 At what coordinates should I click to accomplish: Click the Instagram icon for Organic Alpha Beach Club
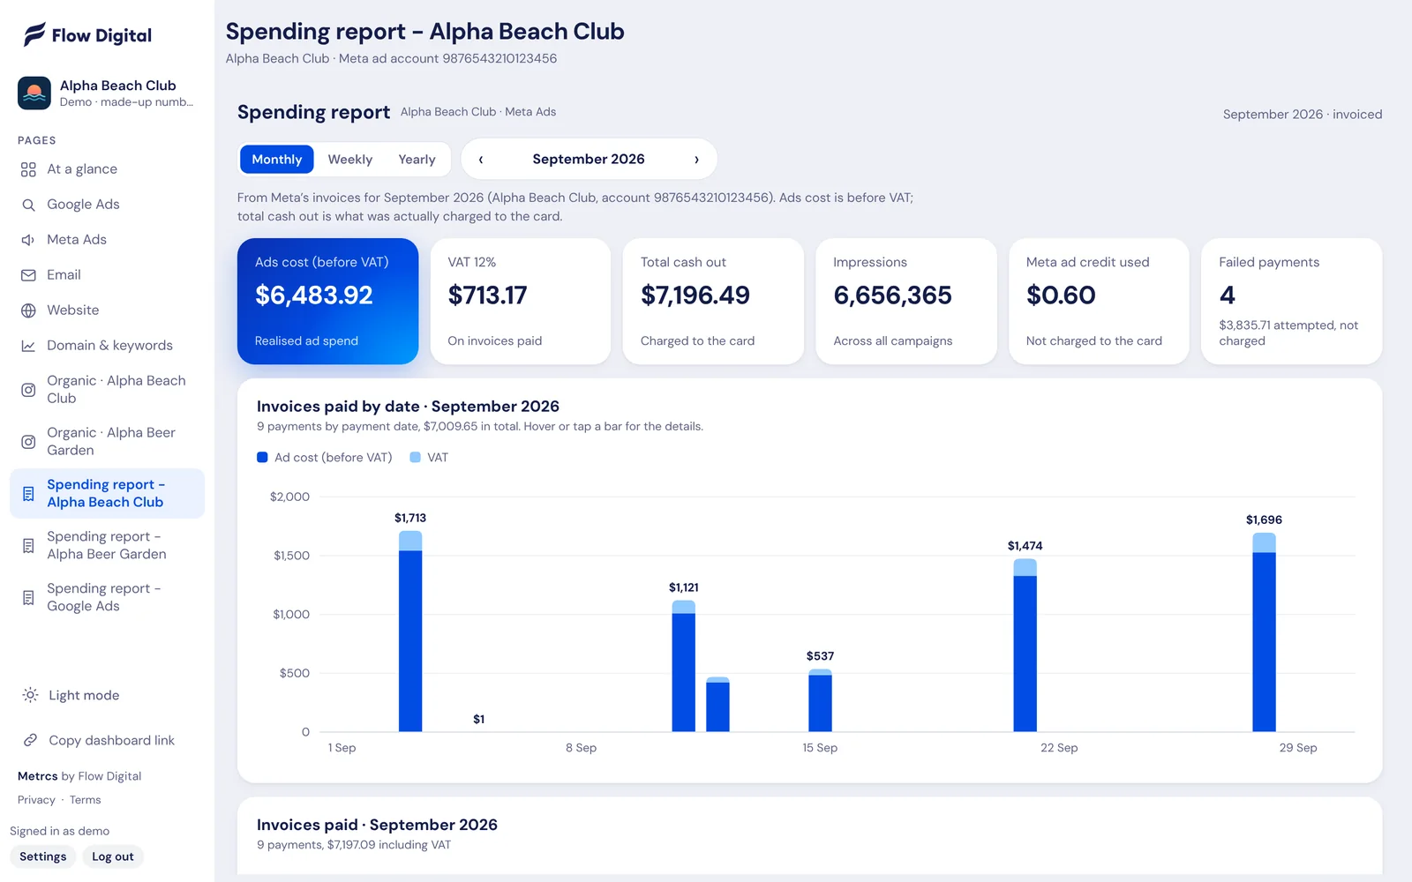pyautogui.click(x=28, y=390)
